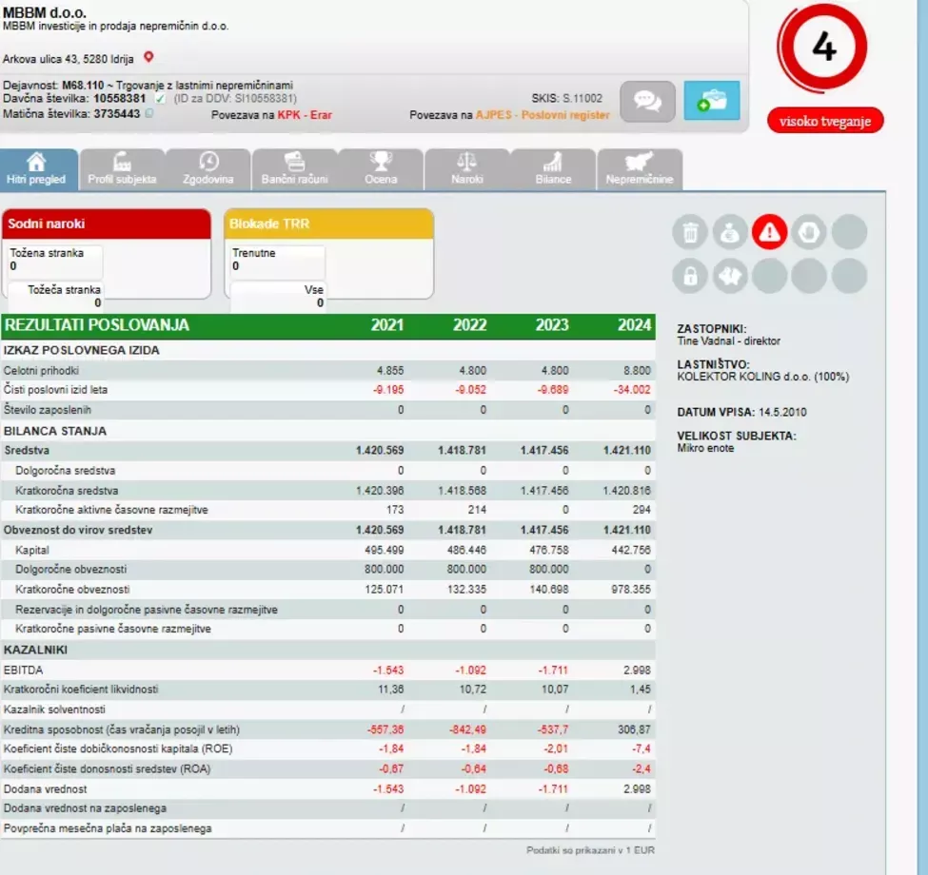Click the trash bin status icon
Image resolution: width=928 pixels, height=875 pixels.
pos(690,232)
